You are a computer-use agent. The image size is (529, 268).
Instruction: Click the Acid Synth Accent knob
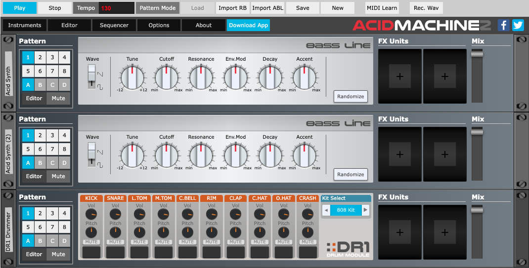[305, 77]
